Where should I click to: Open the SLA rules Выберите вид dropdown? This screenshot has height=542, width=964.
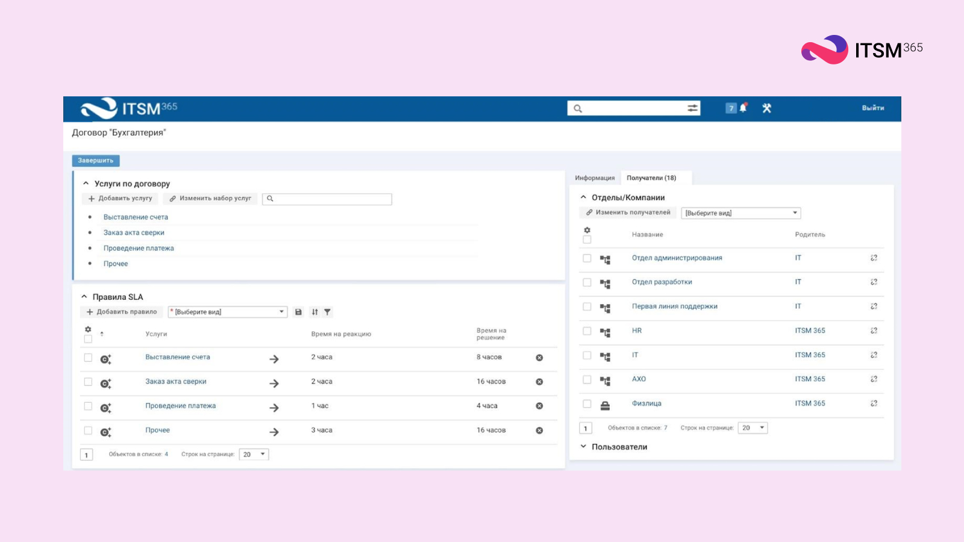click(x=228, y=312)
